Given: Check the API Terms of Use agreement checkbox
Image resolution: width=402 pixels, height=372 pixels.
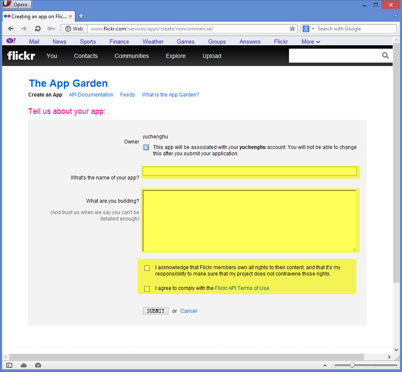Looking at the screenshot, I should 147,289.
